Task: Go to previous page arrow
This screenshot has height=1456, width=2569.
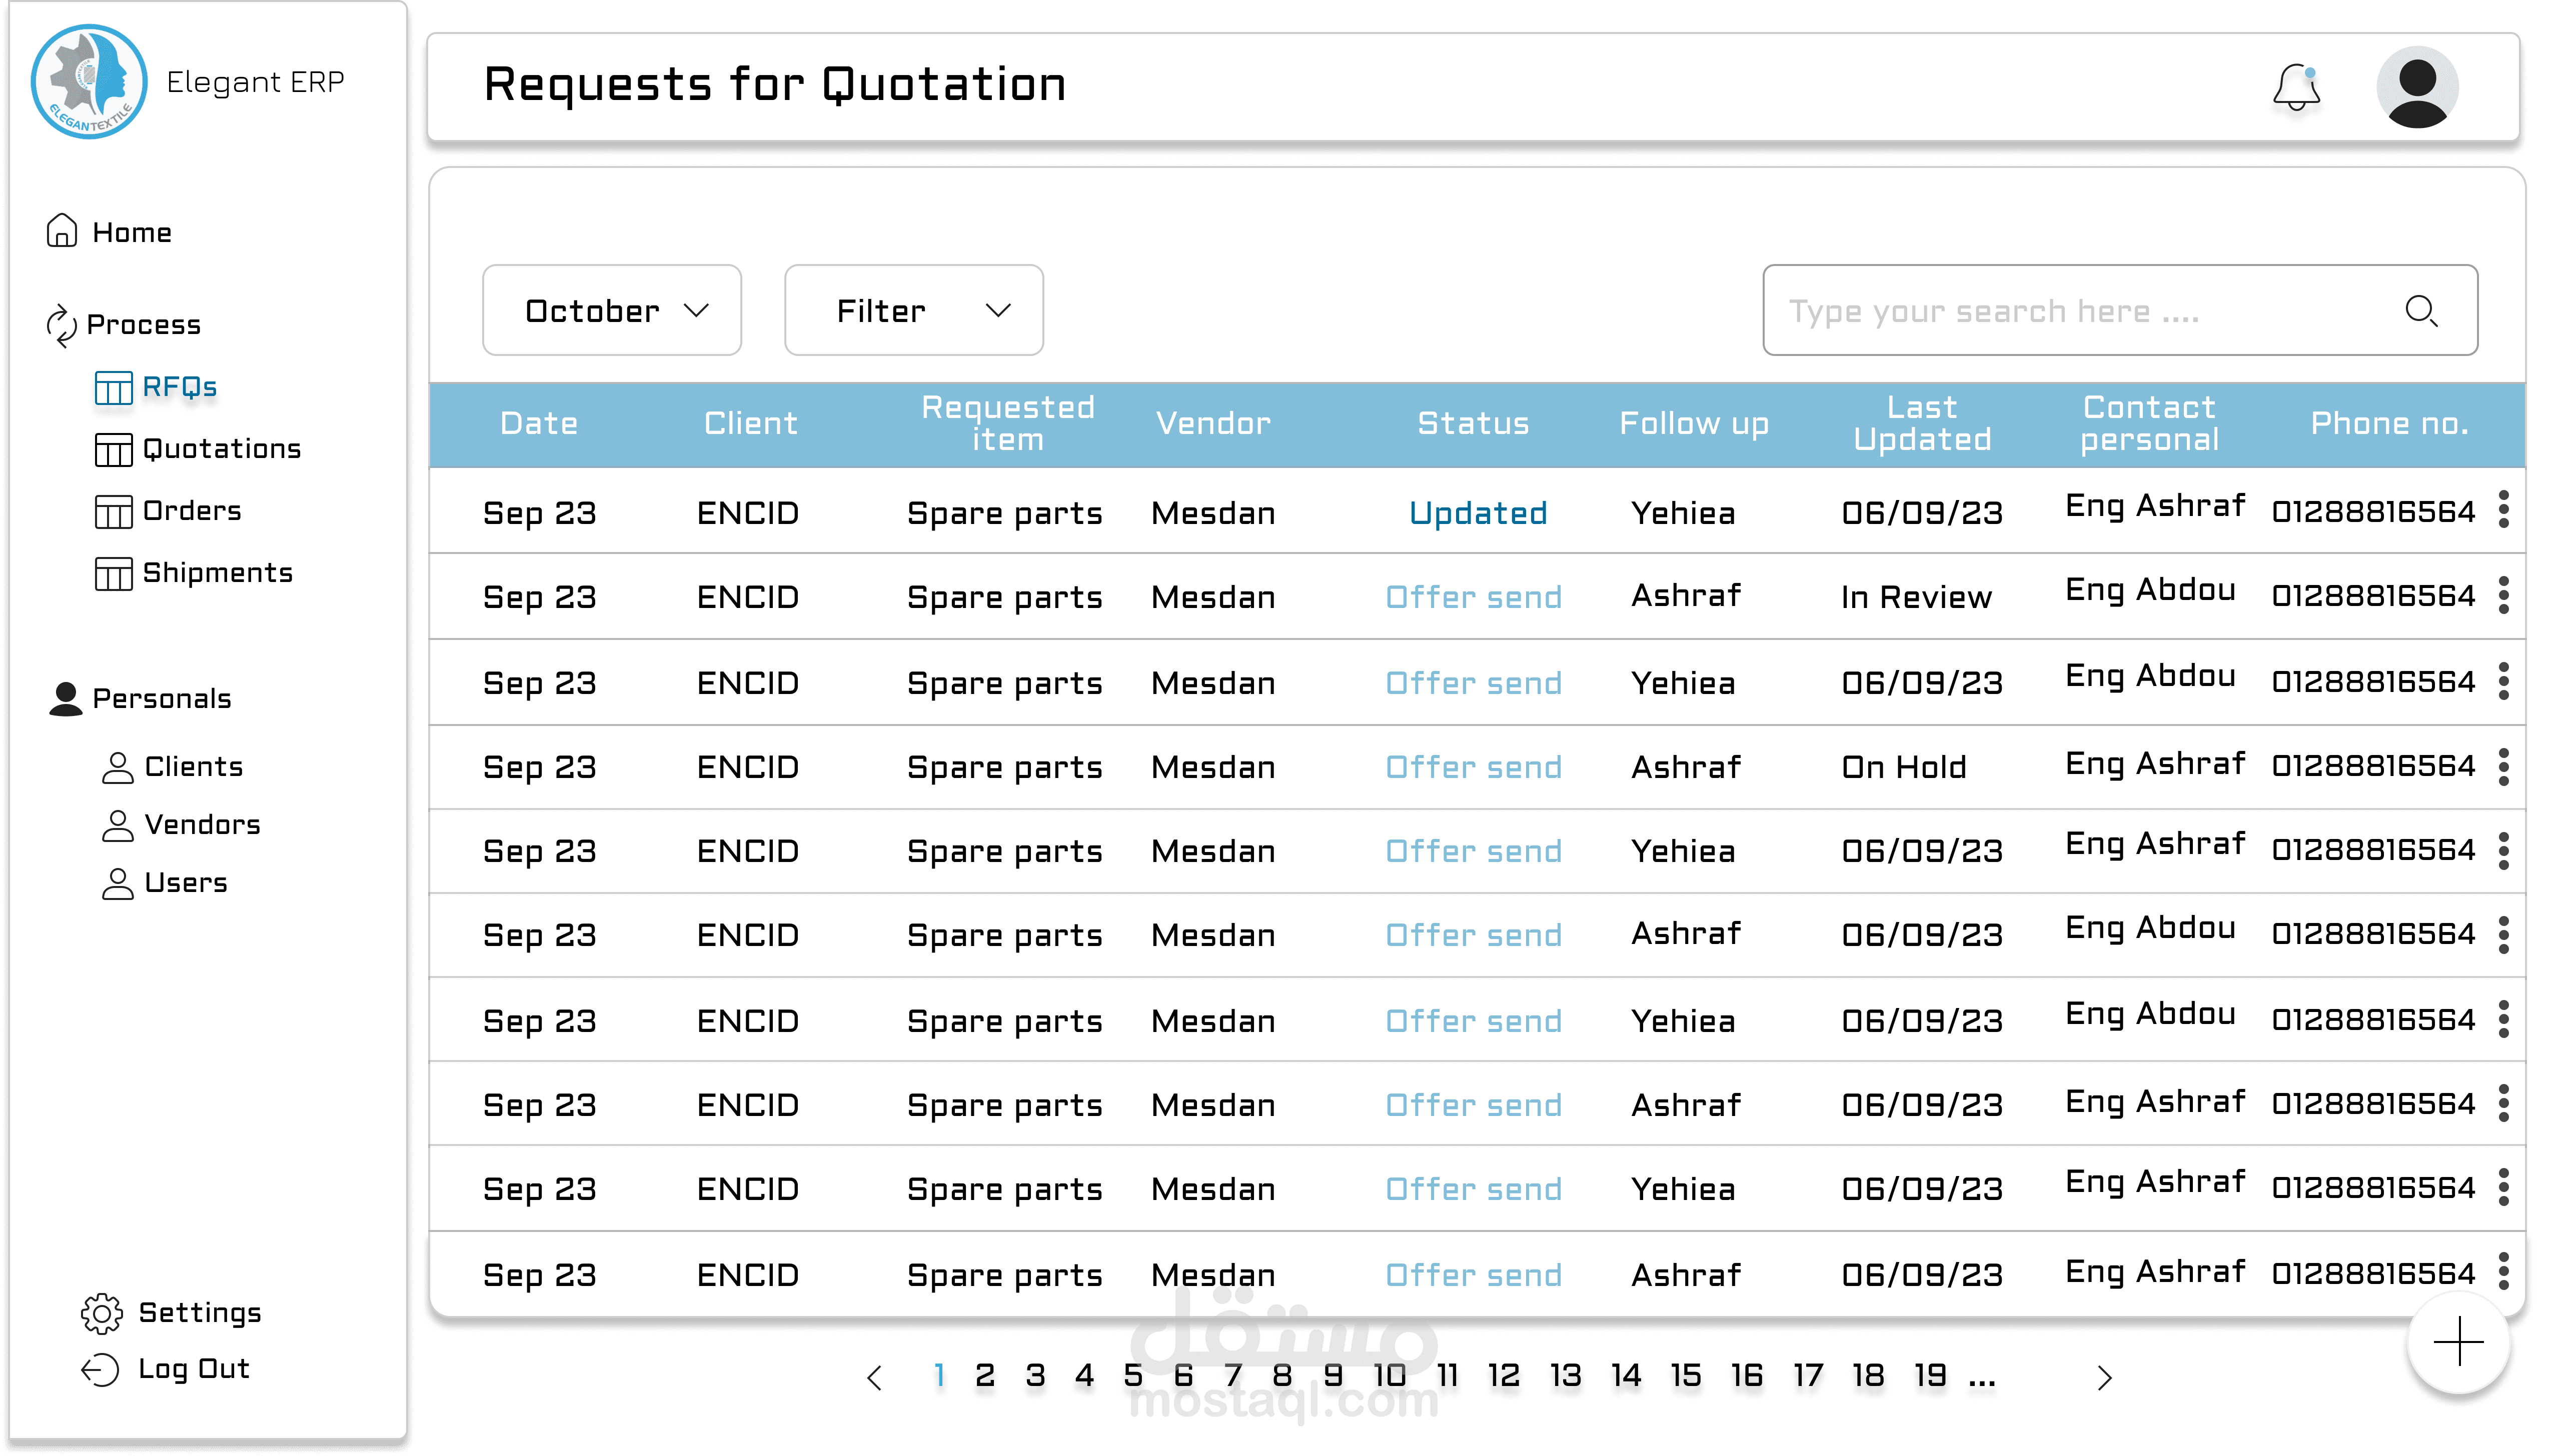Action: [x=874, y=1378]
